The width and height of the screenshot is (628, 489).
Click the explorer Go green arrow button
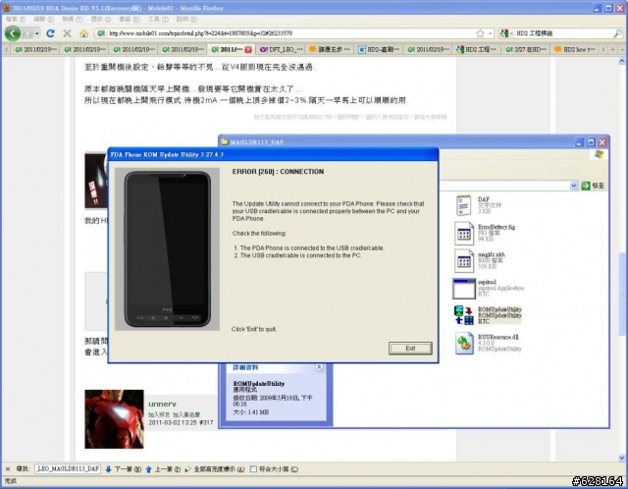pos(586,186)
